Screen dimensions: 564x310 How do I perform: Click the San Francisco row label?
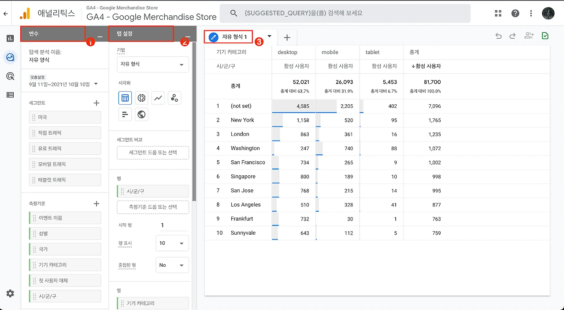(248, 162)
